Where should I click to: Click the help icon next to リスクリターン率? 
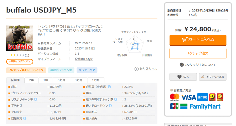[x=35, y=99]
